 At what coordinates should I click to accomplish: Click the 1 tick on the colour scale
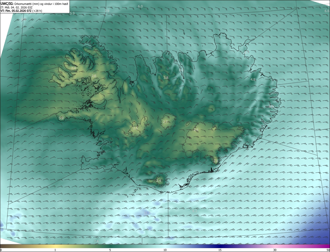pyautogui.click(x=55, y=250)
